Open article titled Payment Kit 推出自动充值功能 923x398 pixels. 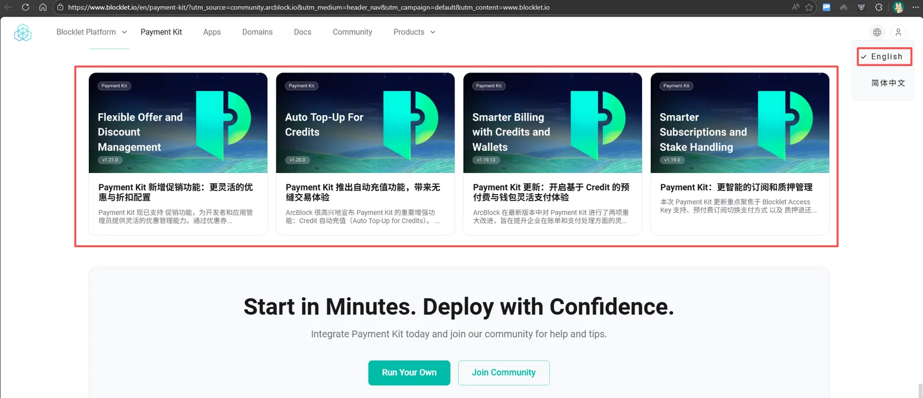pyautogui.click(x=363, y=192)
